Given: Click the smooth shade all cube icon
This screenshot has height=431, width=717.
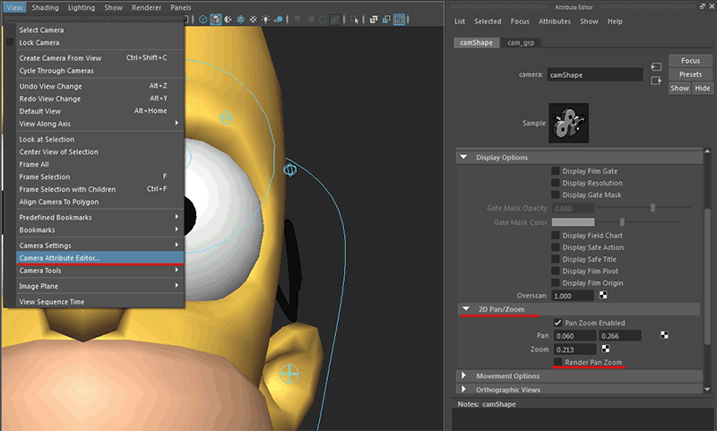Looking at the screenshot, I should click(216, 20).
